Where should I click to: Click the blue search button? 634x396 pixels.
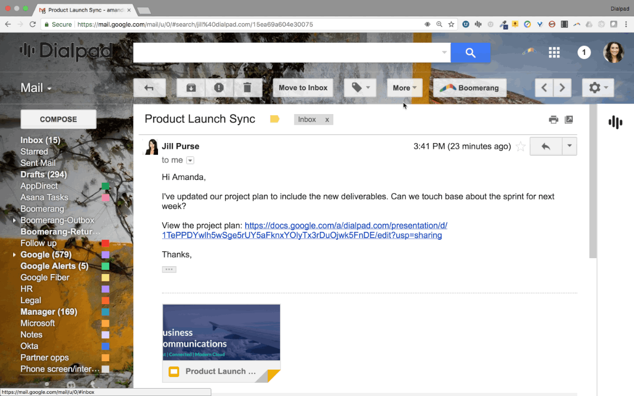[470, 53]
